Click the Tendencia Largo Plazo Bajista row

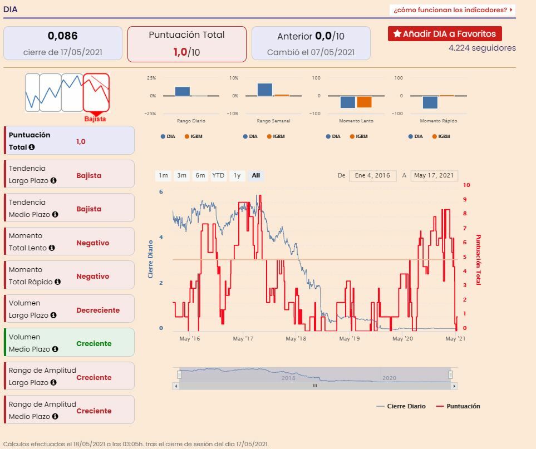click(69, 174)
